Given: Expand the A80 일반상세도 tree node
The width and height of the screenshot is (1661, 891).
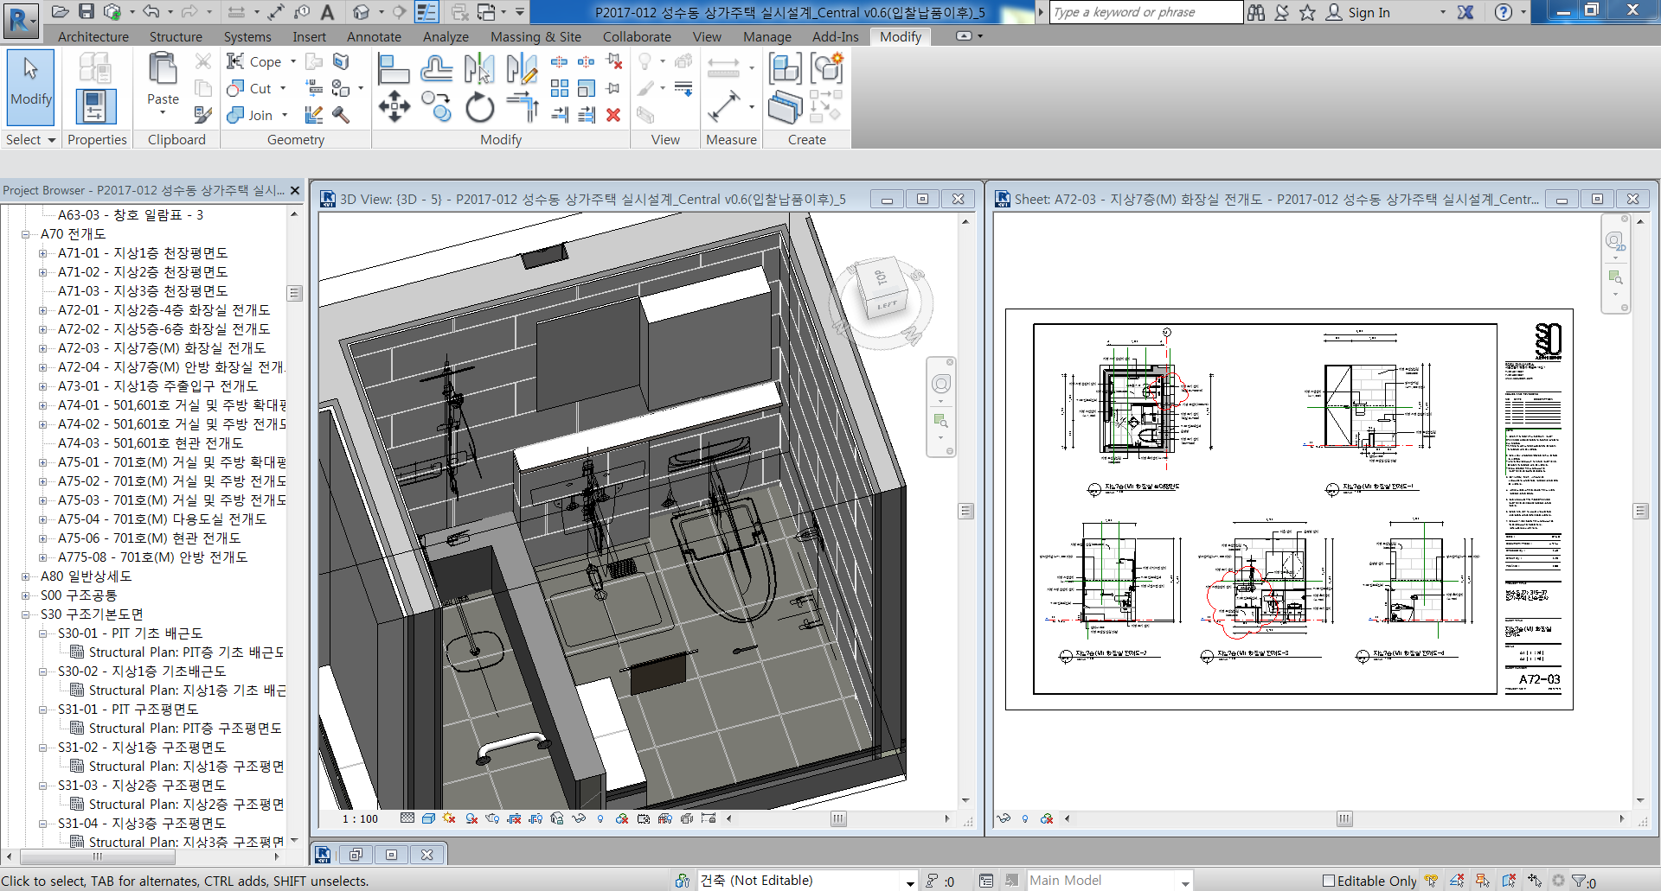Looking at the screenshot, I should [x=26, y=576].
